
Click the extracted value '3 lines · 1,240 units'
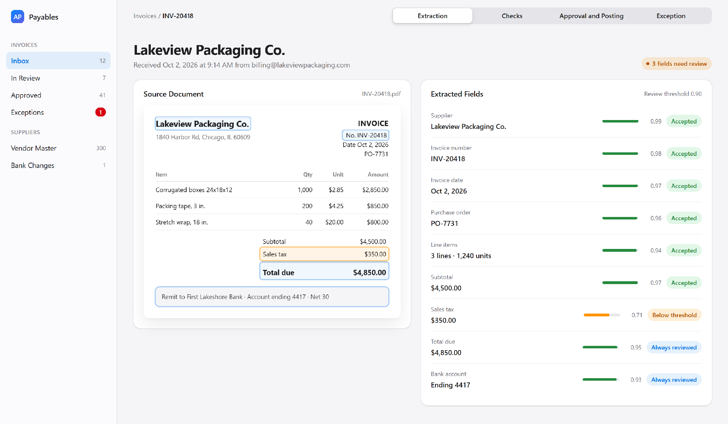pyautogui.click(x=461, y=256)
